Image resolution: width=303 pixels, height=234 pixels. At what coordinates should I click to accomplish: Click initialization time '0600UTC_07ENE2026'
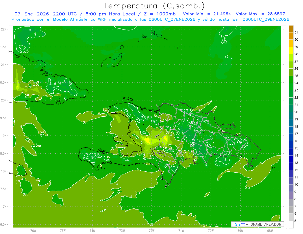tap(172, 19)
